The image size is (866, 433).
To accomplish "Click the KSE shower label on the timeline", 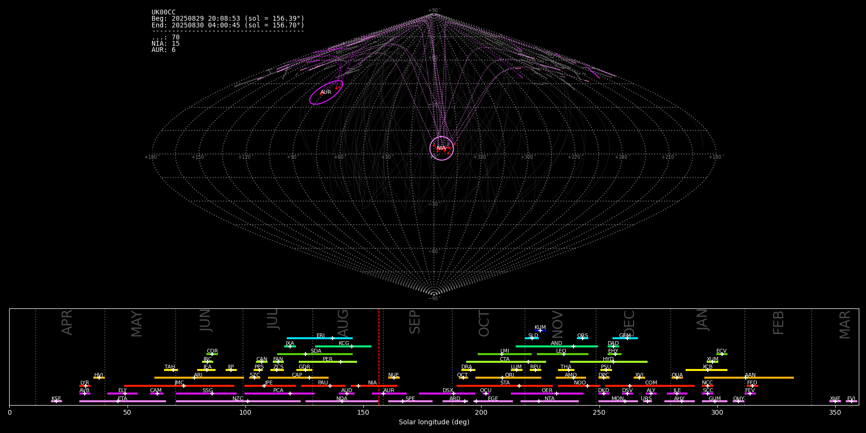I will [56, 399].
